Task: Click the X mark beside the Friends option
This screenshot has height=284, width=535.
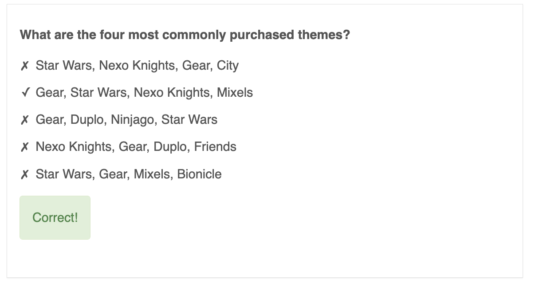Action: (25, 147)
